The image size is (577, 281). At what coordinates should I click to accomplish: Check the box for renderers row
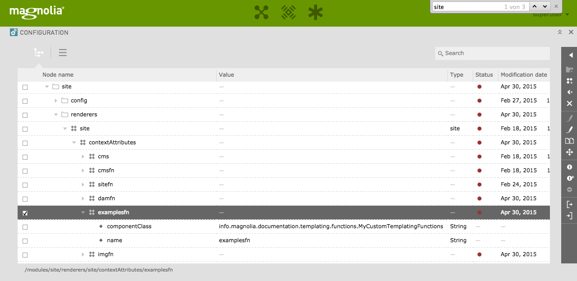click(x=25, y=115)
